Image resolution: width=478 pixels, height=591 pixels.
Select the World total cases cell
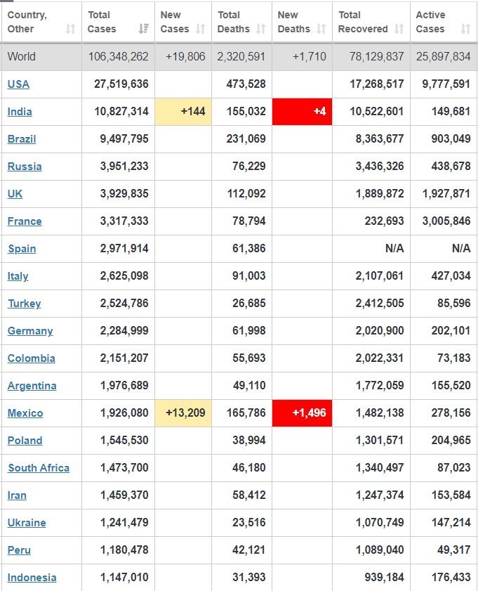coord(118,56)
